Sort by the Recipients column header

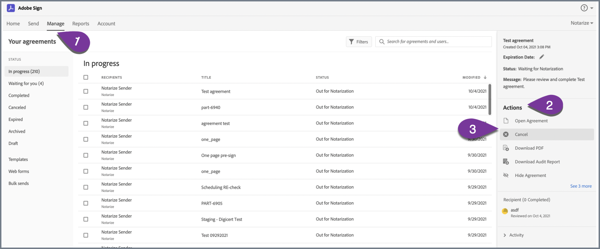(x=112, y=77)
